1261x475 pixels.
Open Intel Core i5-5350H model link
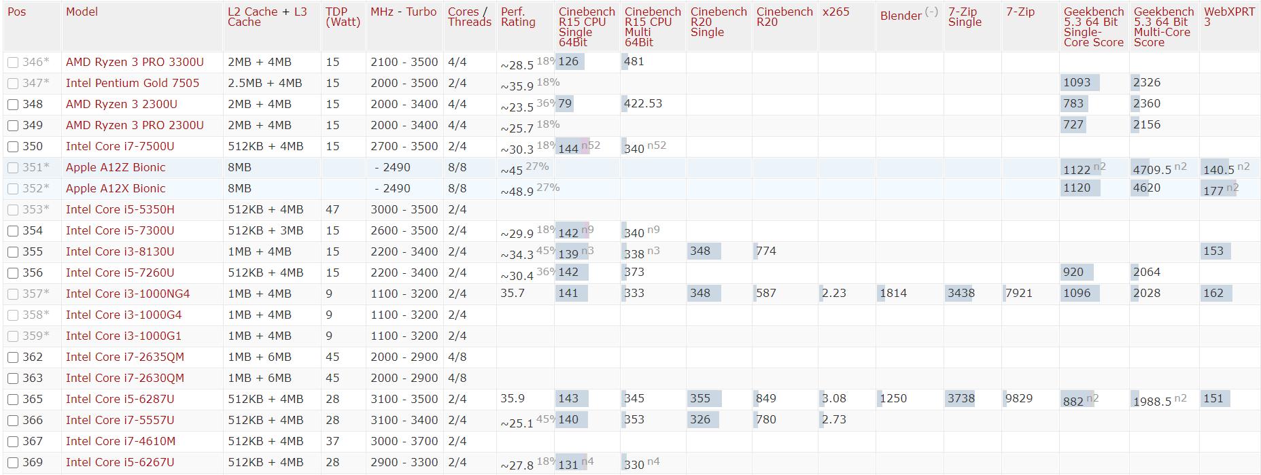coord(120,210)
